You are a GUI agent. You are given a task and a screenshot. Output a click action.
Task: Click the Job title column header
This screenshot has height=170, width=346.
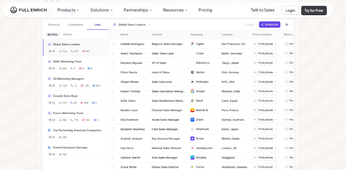tap(157, 34)
